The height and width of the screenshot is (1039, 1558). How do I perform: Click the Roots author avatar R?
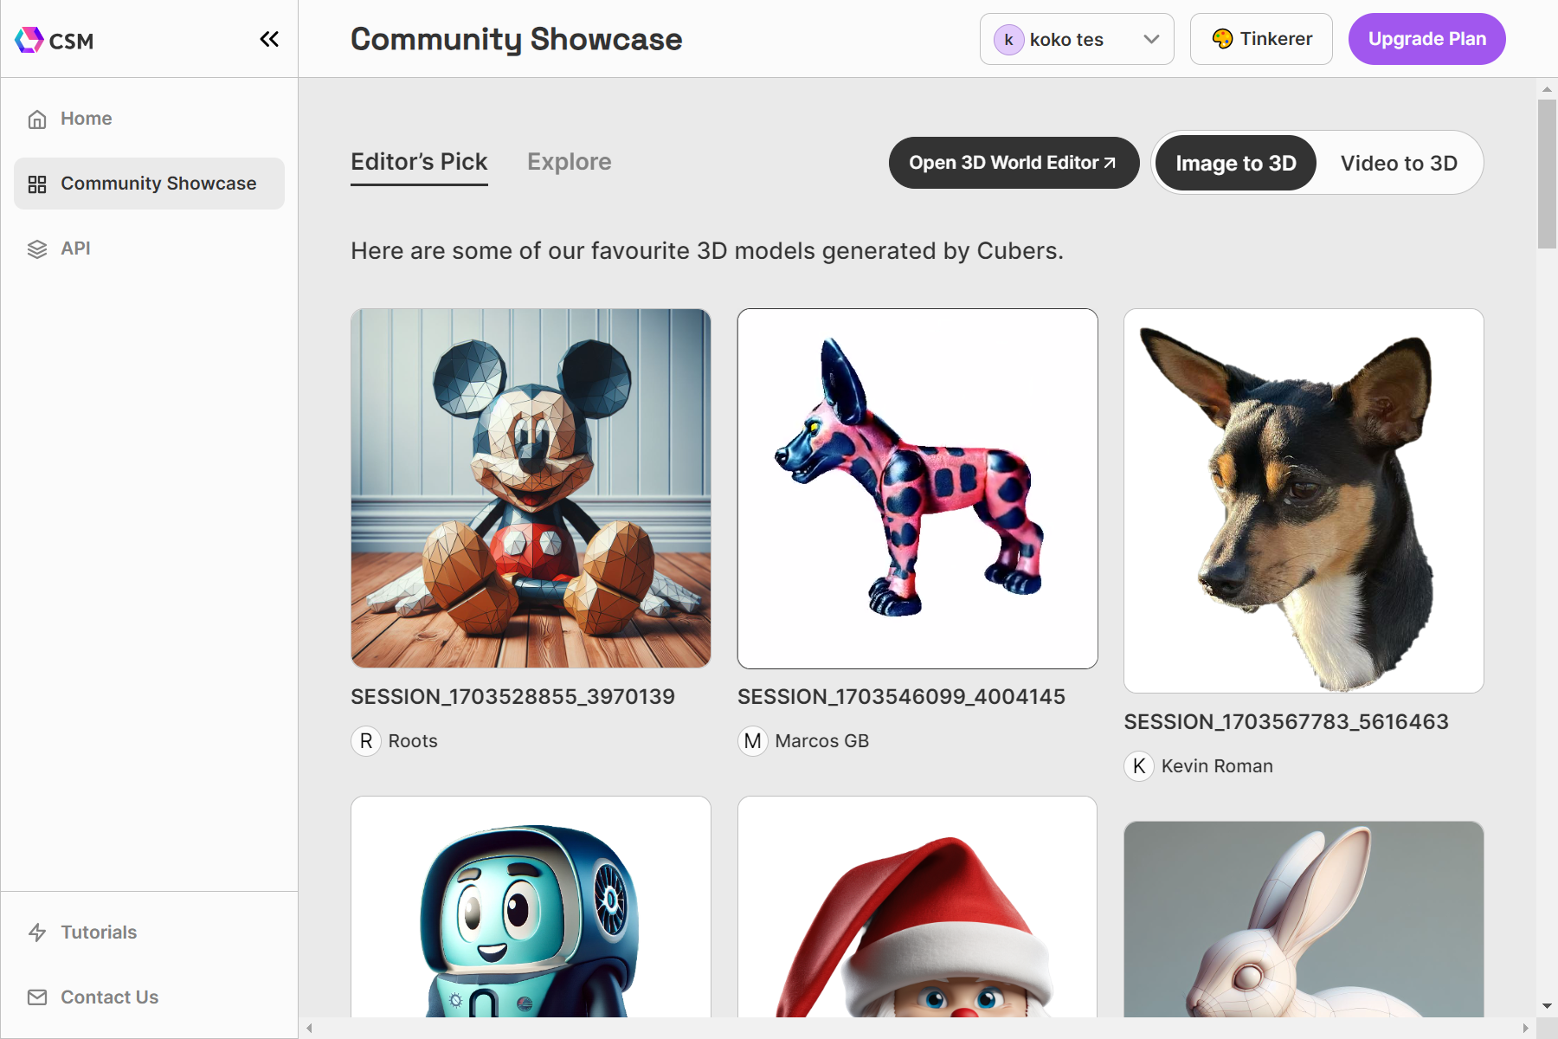pyautogui.click(x=366, y=741)
